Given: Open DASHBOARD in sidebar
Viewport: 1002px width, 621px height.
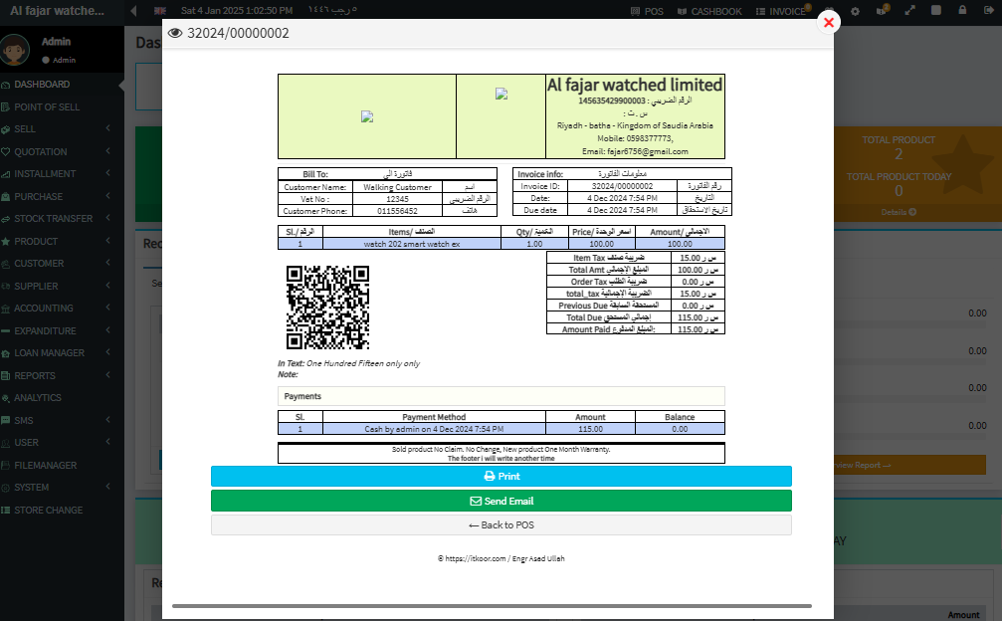Looking at the screenshot, I should pos(42,85).
